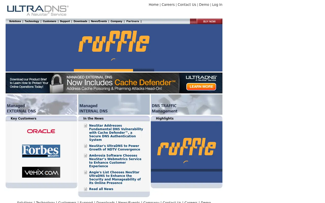Viewport: 325px width, 203px height.
Task: Click the orange LEARN MORE button
Action: pyautogui.click(x=201, y=87)
